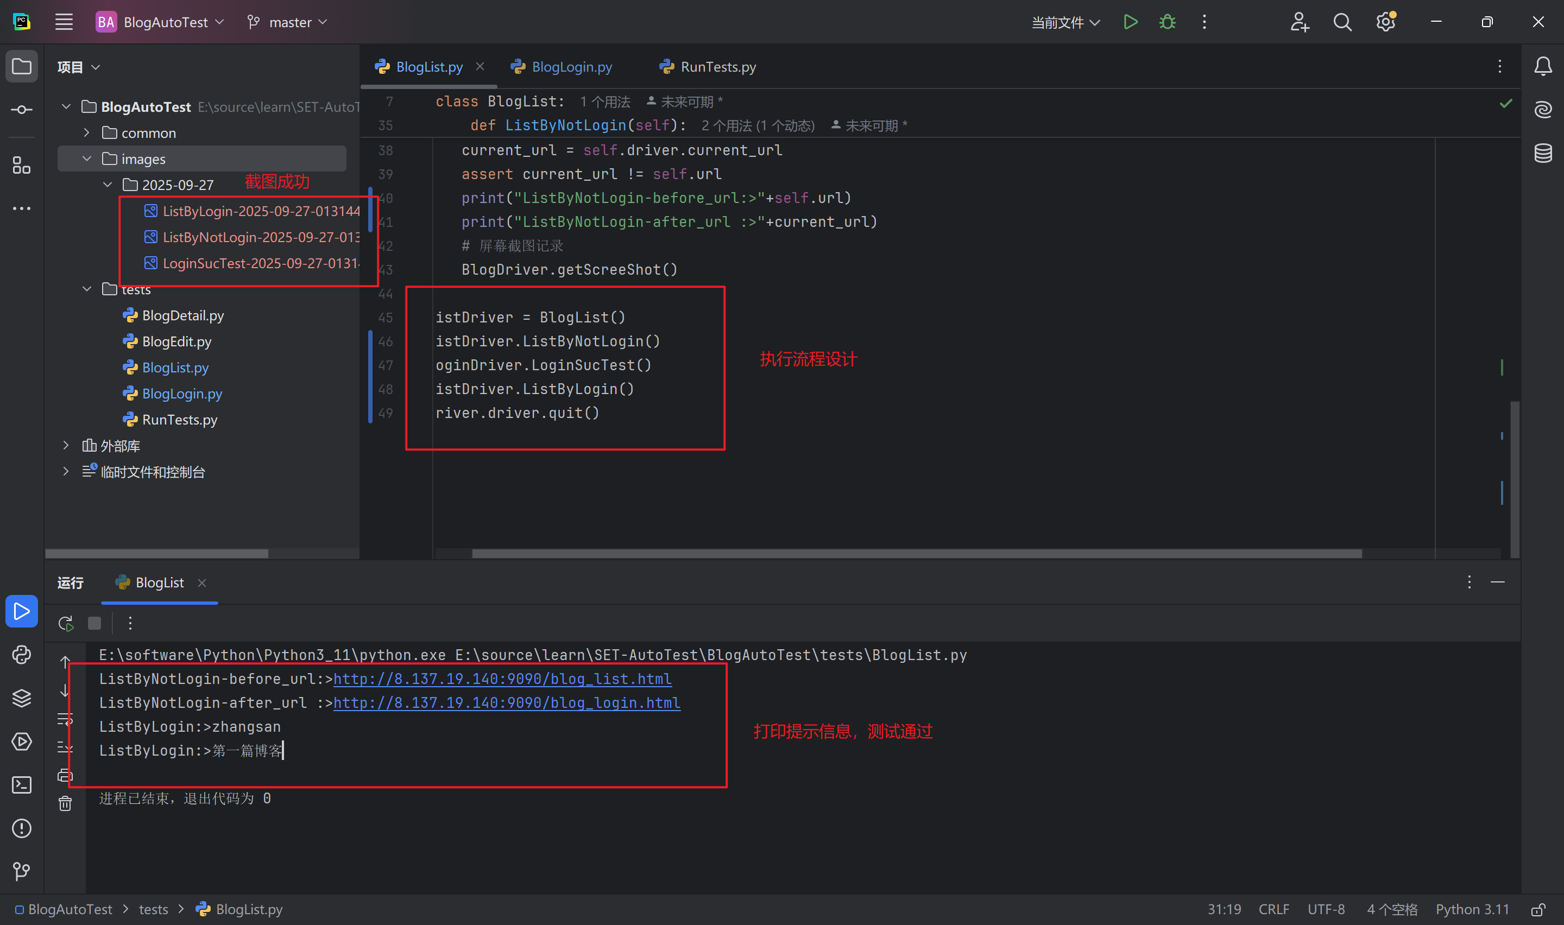Click editor horizontal scrollbar
Viewport: 1564px width, 925px height.
pyautogui.click(x=916, y=554)
